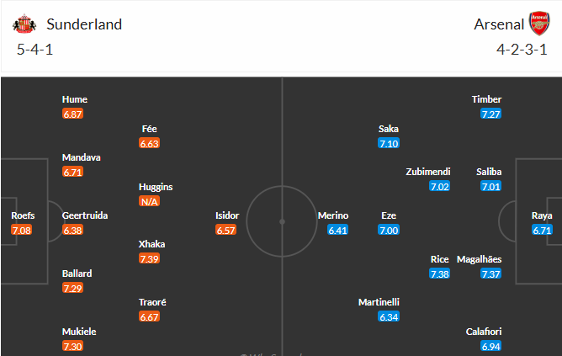
Task: Click Merino's 6.41 rating badge
Action: (x=337, y=230)
